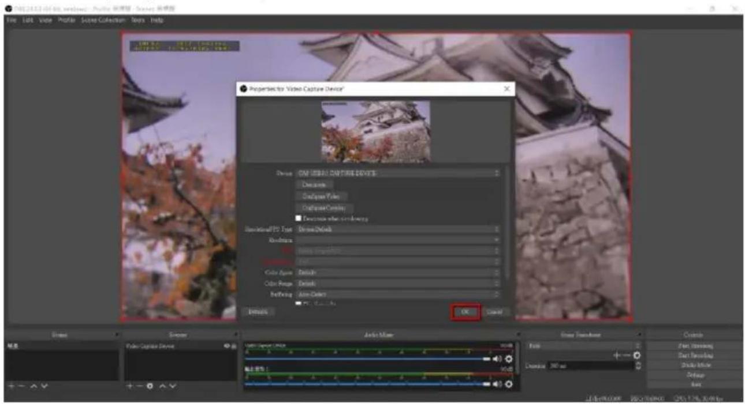
Task: Toggle visibility eye of Video Capture Device
Action: 228,346
